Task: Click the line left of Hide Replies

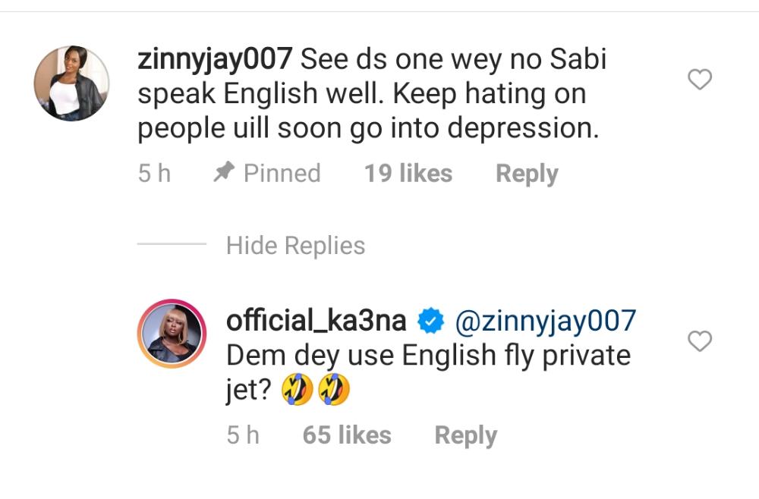Action: (172, 245)
